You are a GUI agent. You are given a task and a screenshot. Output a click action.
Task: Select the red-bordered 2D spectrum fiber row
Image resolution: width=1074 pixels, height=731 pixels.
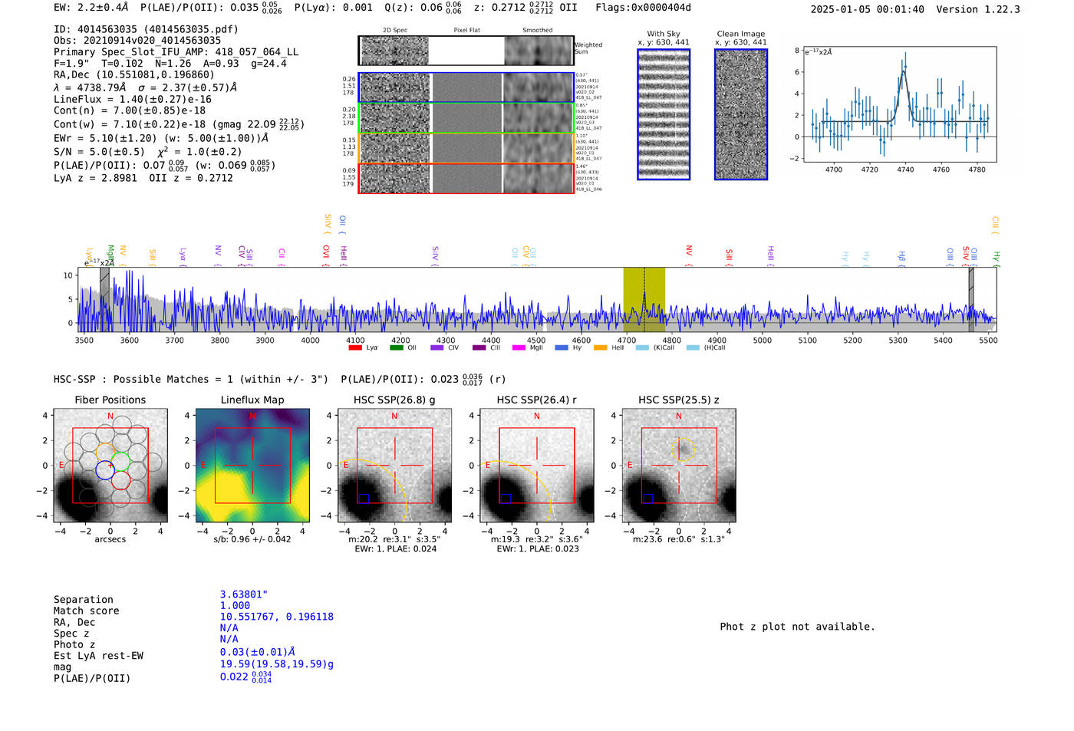click(x=466, y=179)
